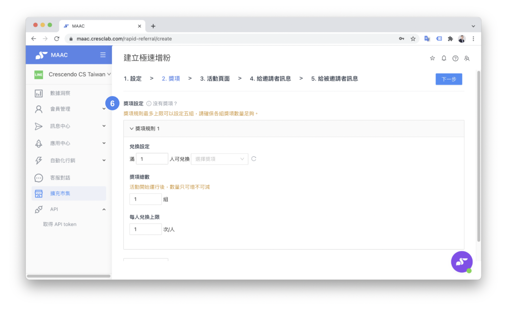The width and height of the screenshot is (506, 311).
Task: Go to step 1. 設定
Action: (133, 79)
